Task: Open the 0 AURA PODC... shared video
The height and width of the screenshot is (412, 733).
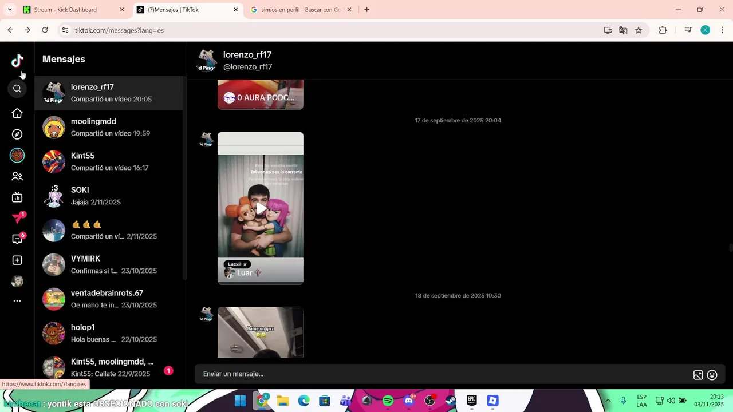Action: pos(261,94)
